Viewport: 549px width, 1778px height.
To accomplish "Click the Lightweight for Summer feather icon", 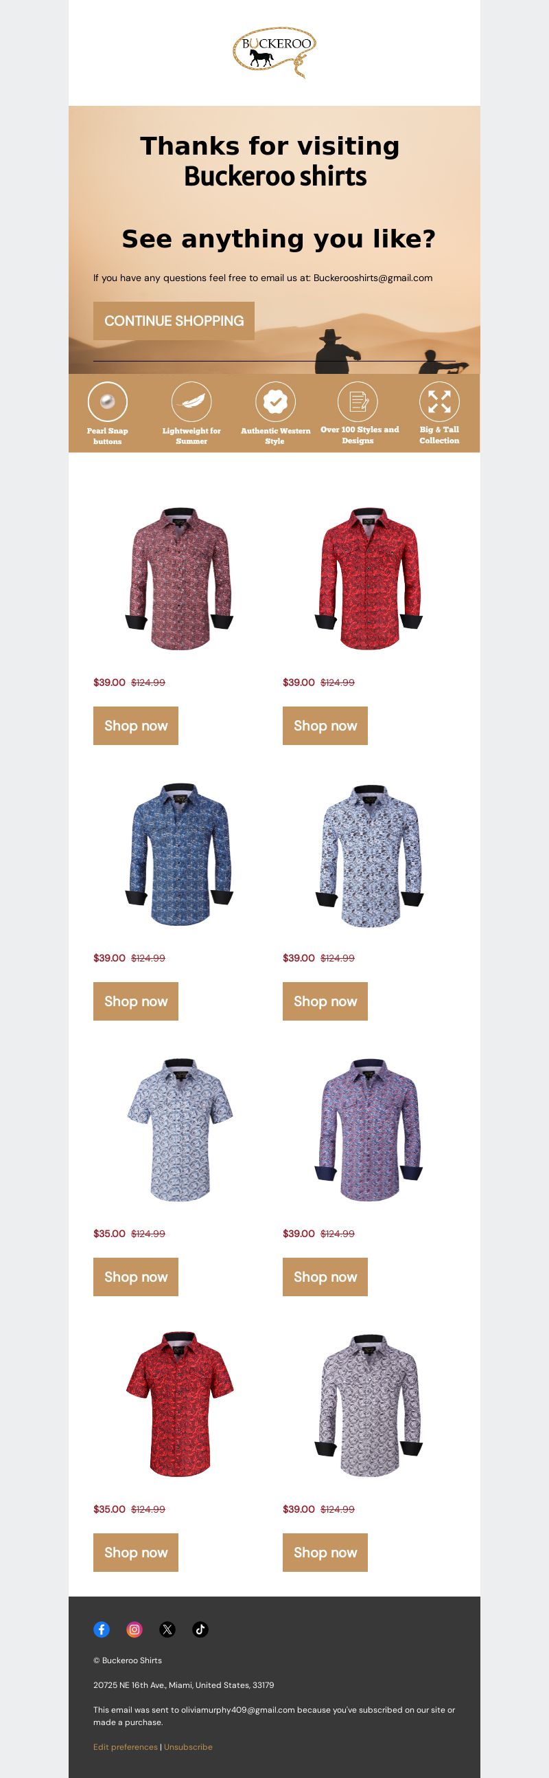I will [191, 401].
